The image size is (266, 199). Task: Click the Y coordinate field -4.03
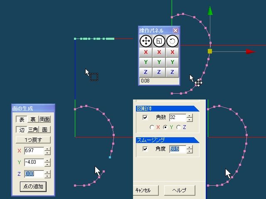[x=34, y=162]
